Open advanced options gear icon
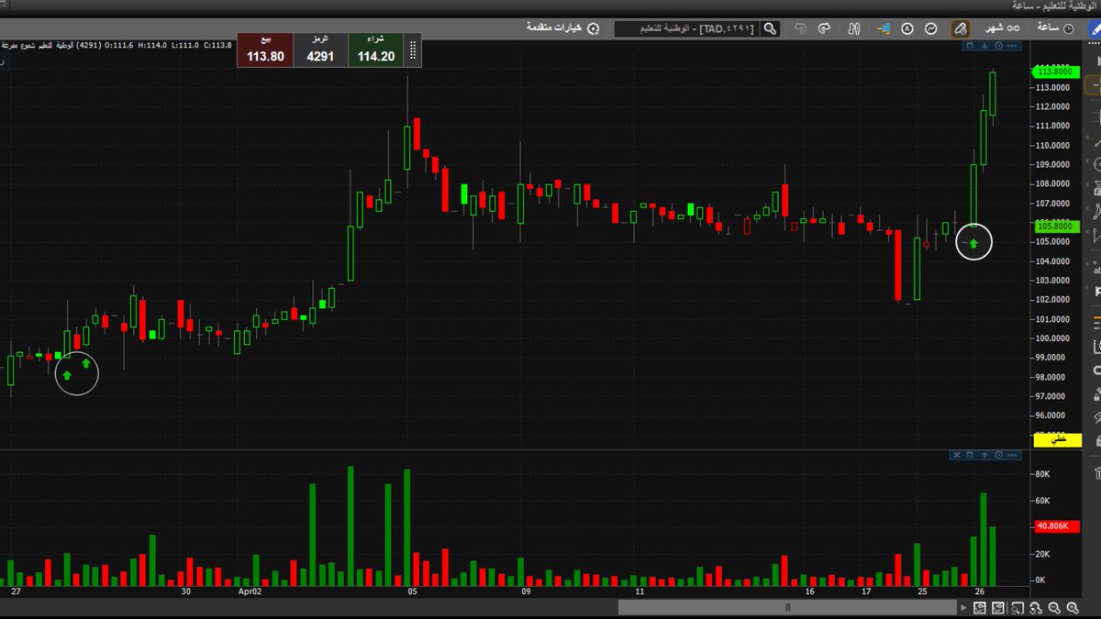 [593, 28]
